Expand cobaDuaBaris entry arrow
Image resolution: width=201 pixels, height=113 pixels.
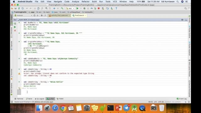[19, 59]
